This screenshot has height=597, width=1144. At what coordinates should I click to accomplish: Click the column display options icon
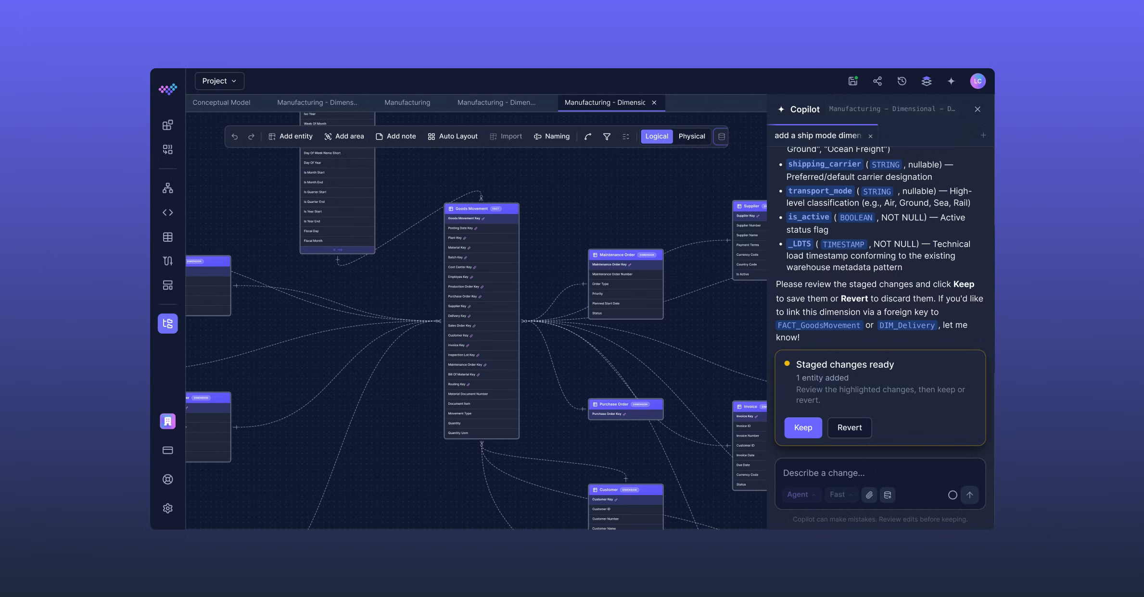point(626,137)
